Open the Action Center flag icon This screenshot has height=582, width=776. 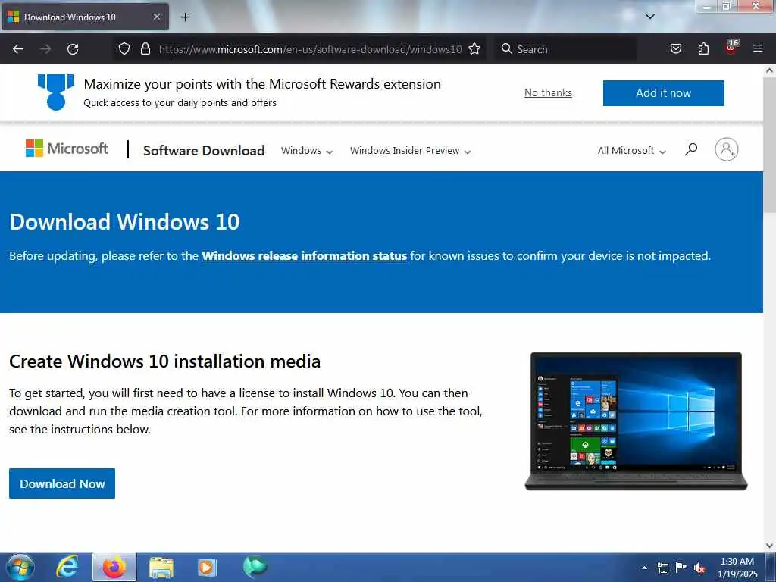point(681,567)
